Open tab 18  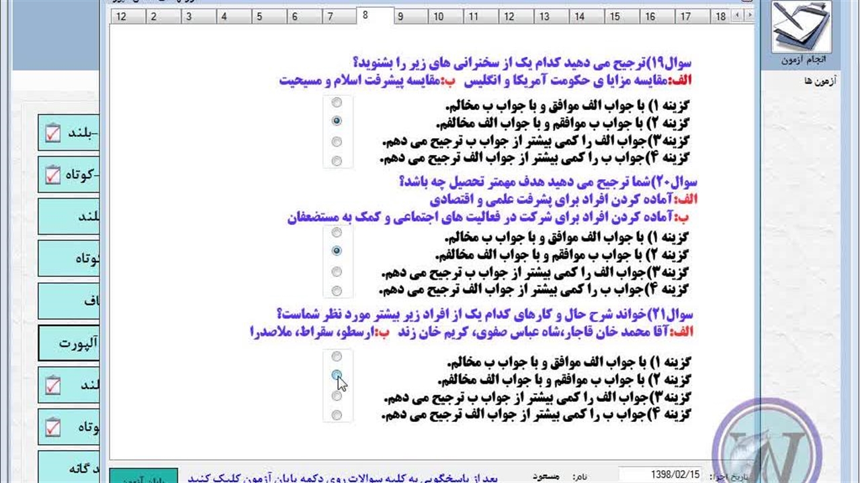(x=720, y=17)
